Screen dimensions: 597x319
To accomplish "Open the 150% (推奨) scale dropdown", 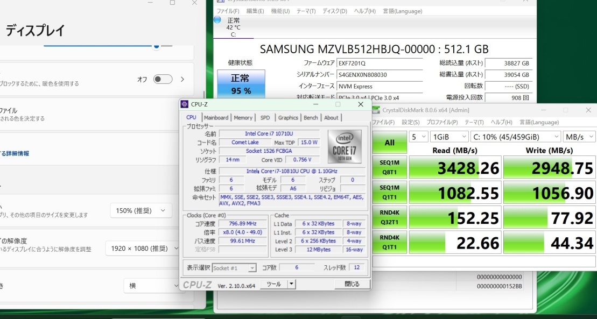I will point(141,210).
